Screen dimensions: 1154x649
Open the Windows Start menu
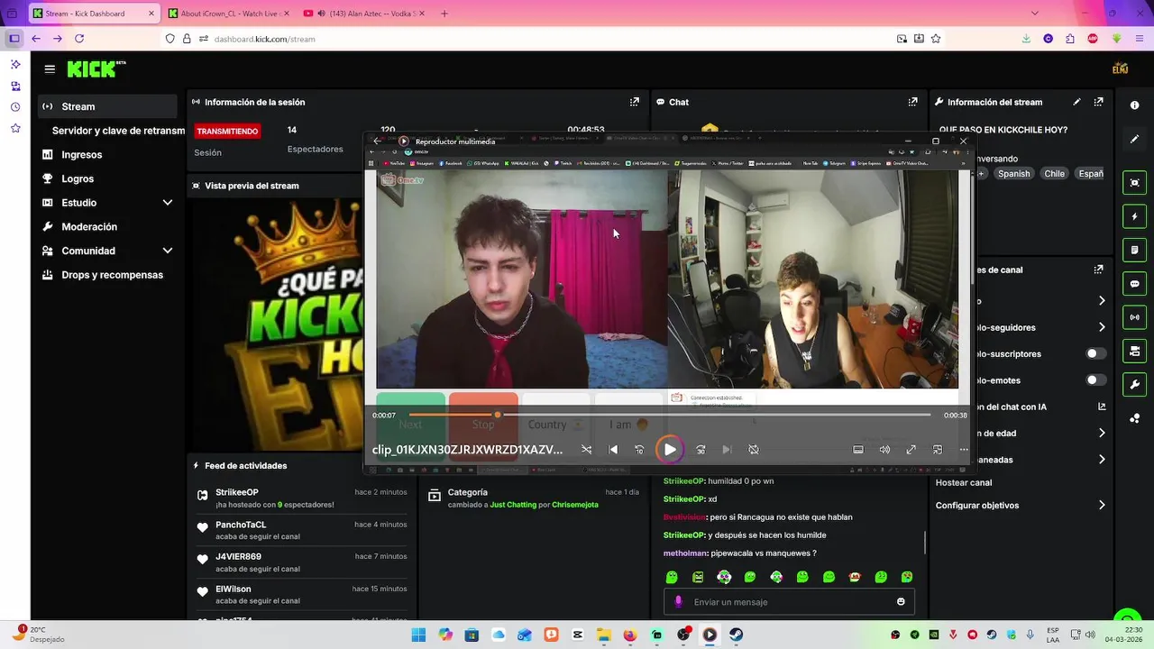(x=418, y=635)
